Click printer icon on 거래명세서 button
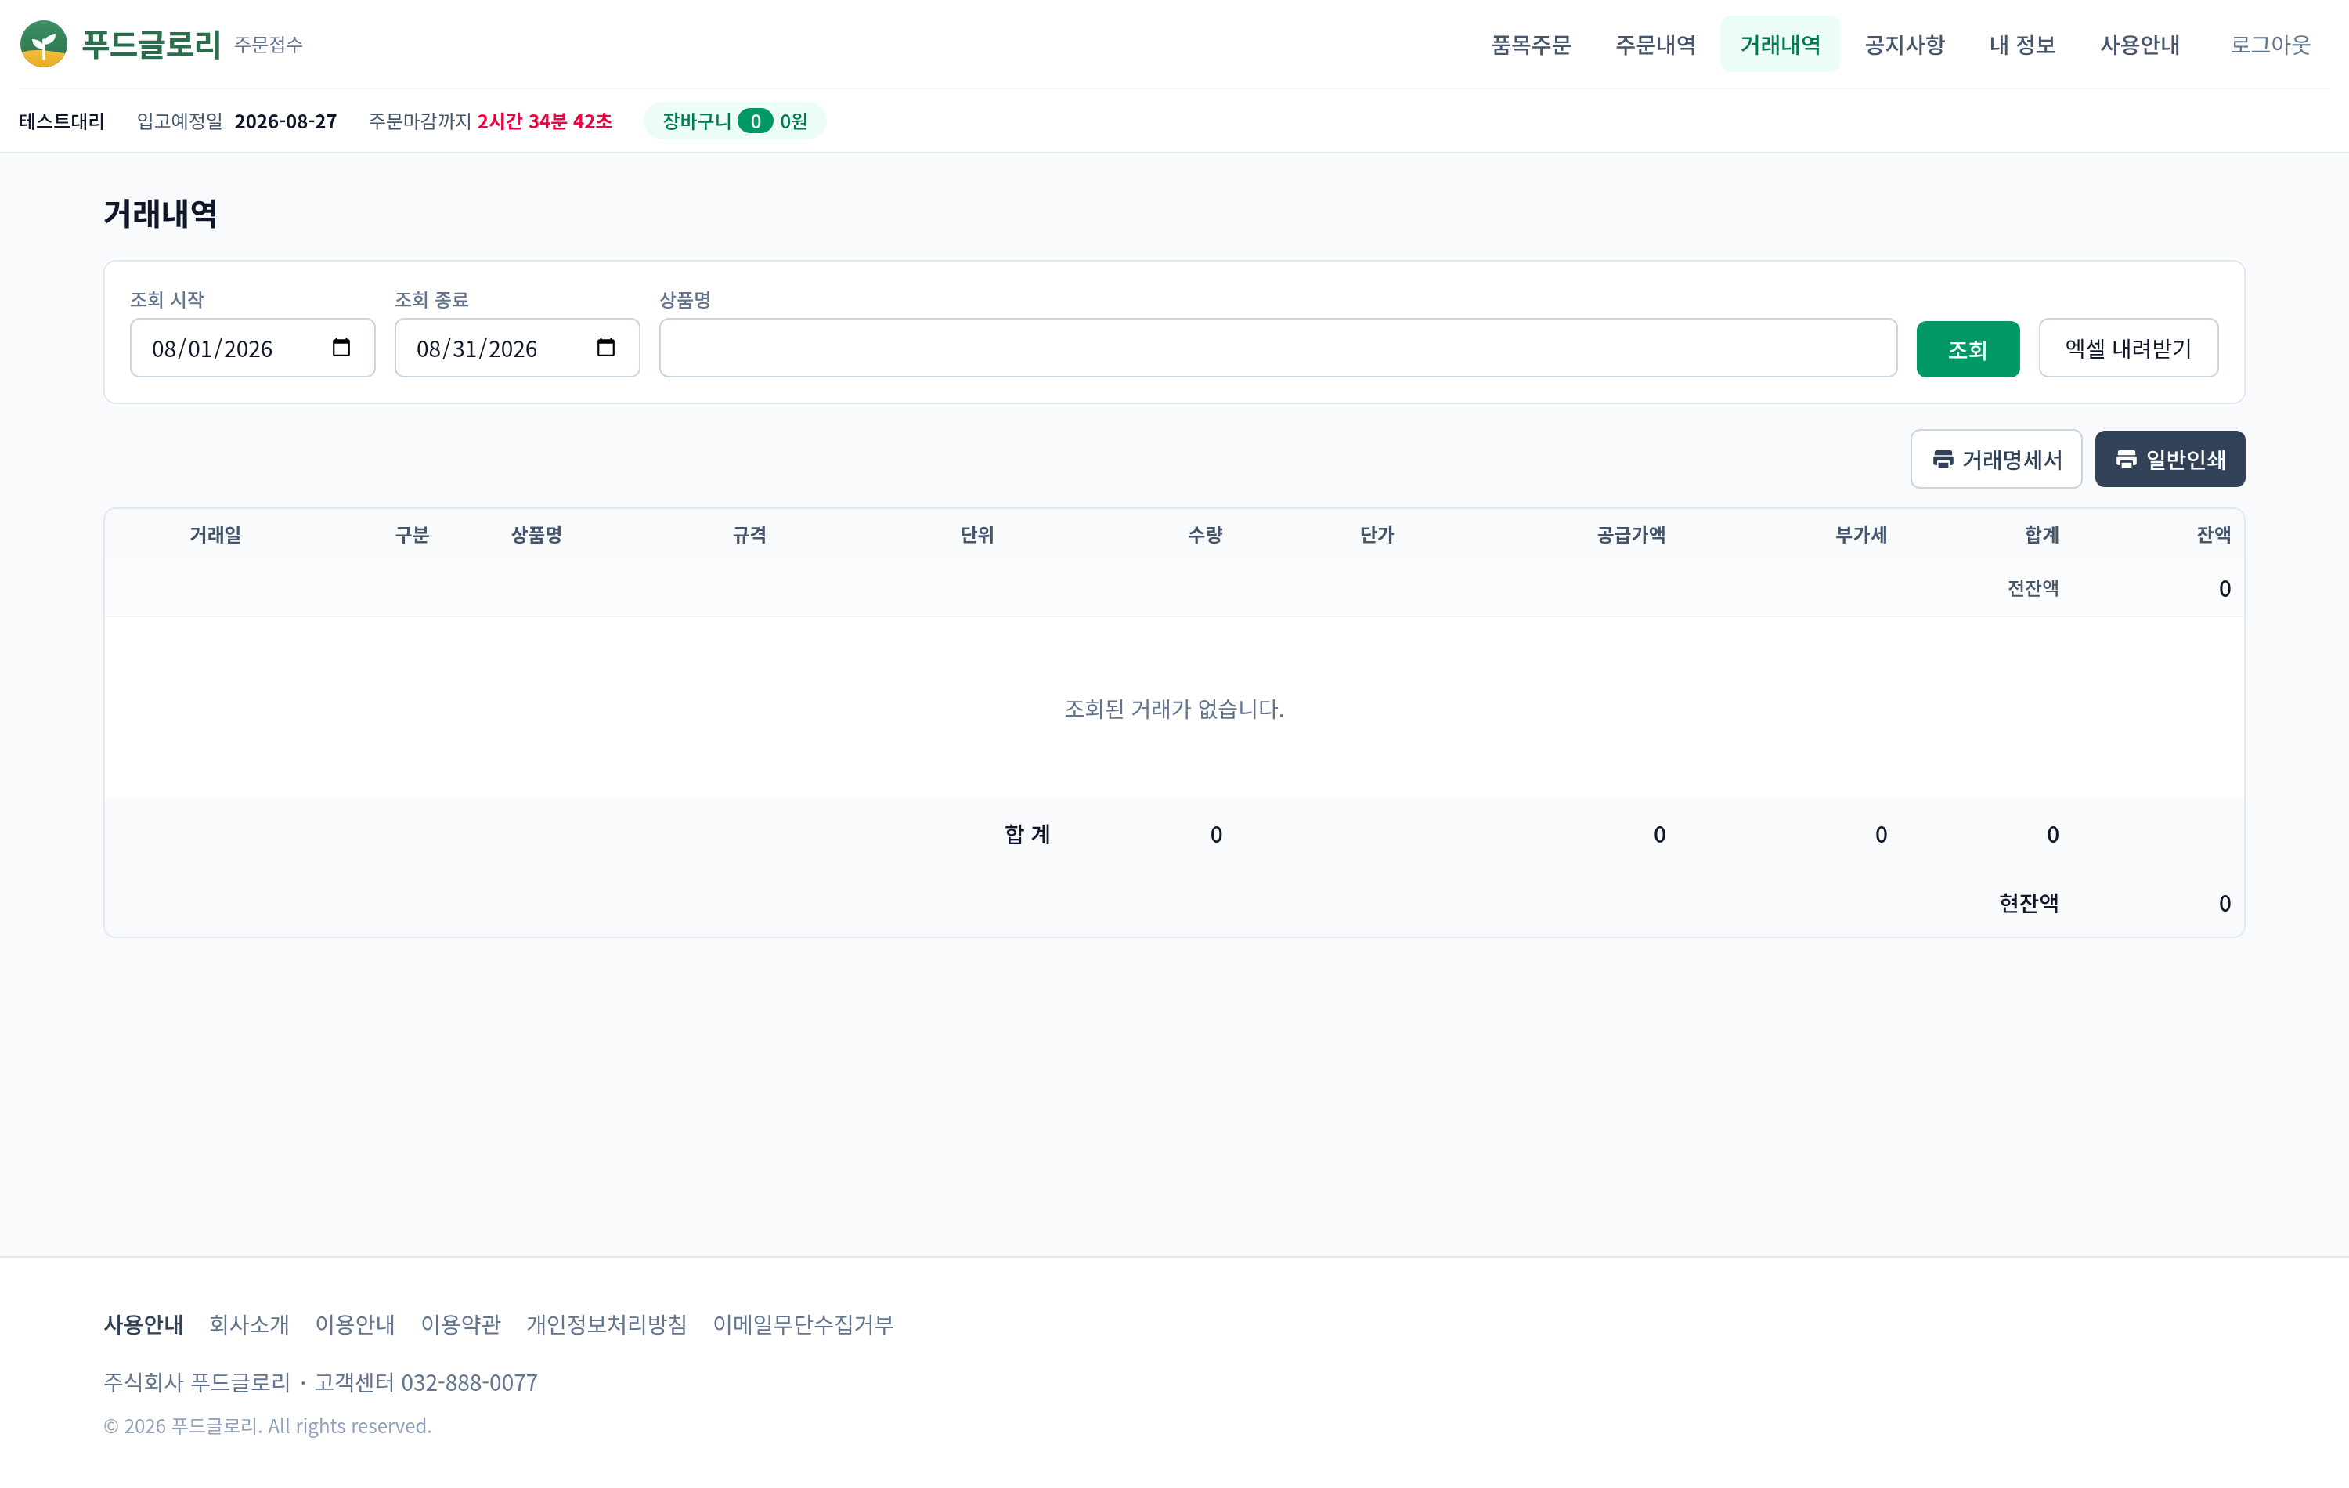Screen dimensions: 2349x1488 coord(1943,459)
